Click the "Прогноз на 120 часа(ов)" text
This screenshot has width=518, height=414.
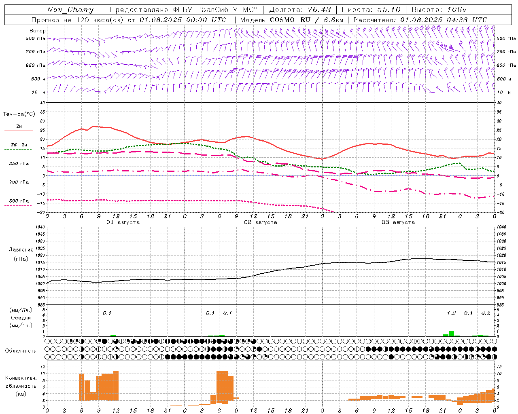coord(78,20)
